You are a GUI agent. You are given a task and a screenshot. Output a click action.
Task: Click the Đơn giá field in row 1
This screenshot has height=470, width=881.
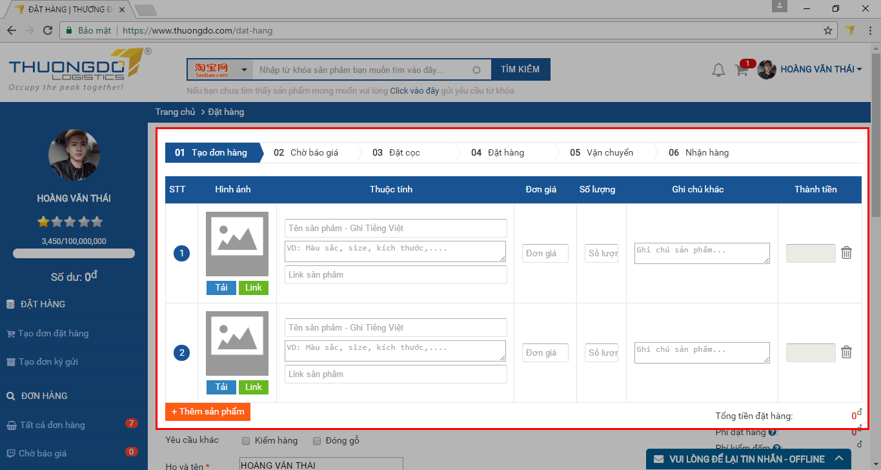(545, 254)
